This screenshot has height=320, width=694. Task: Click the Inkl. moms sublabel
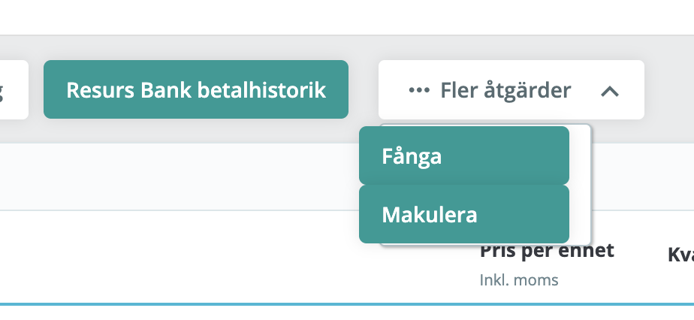(519, 279)
